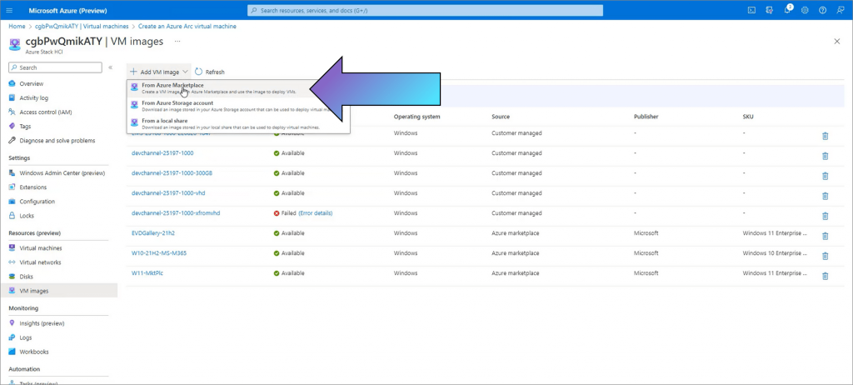Open the devchannel-25197-1000-300GB image link
Viewport: 853px width, 385px height.
[x=172, y=173]
